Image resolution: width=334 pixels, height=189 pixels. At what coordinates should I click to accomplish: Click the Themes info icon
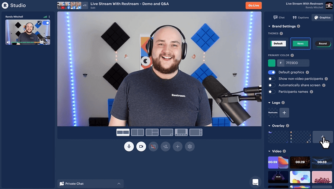[x=281, y=33]
